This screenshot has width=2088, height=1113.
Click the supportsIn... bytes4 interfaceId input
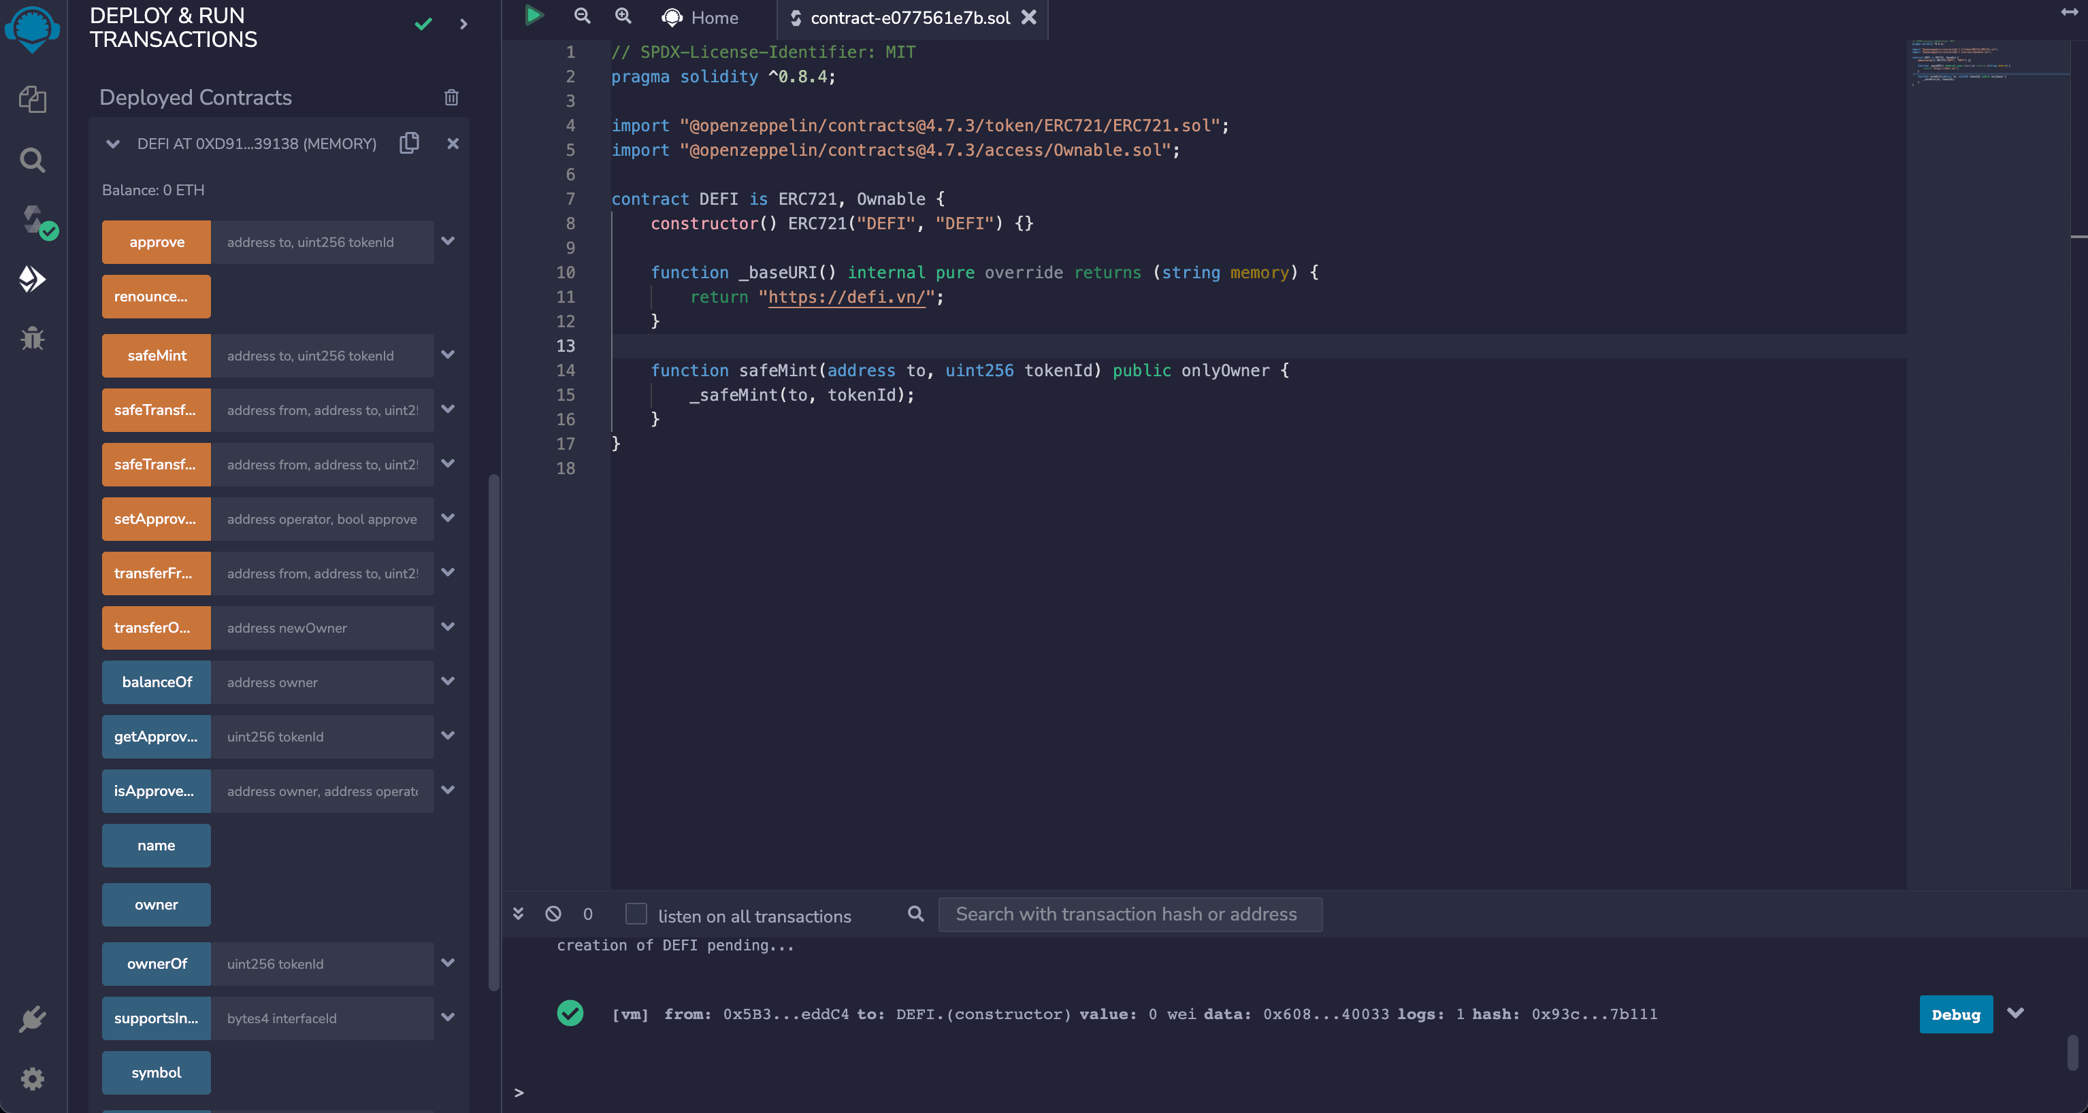(323, 1018)
